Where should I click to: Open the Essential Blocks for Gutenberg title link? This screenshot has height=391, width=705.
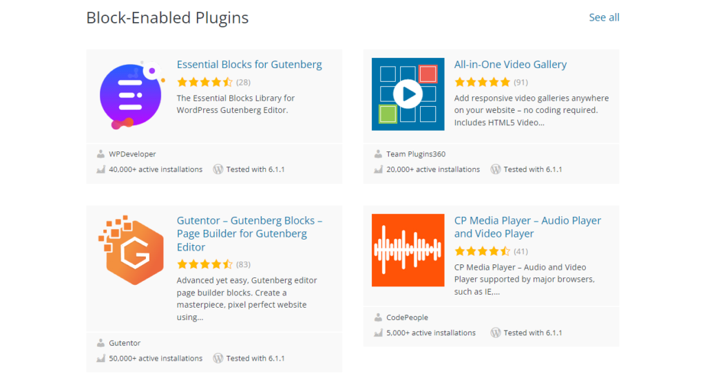pos(249,65)
